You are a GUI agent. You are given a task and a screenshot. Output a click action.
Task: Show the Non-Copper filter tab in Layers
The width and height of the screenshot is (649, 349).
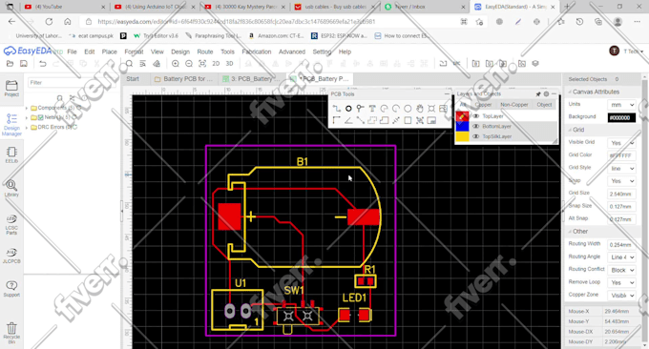click(514, 105)
